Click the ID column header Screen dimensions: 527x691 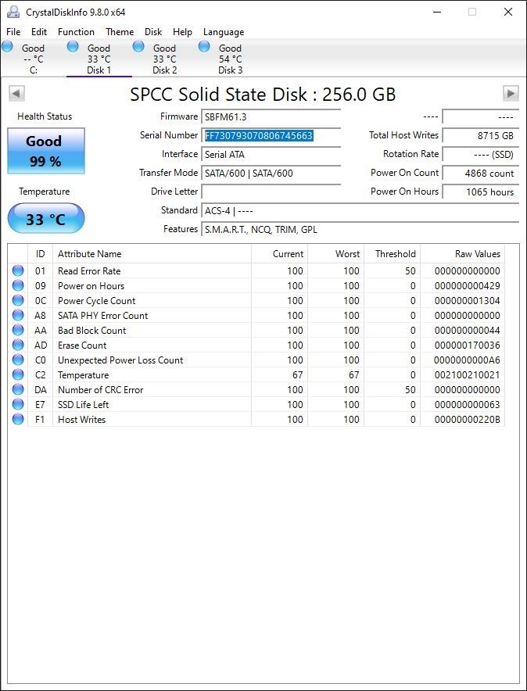click(x=40, y=254)
